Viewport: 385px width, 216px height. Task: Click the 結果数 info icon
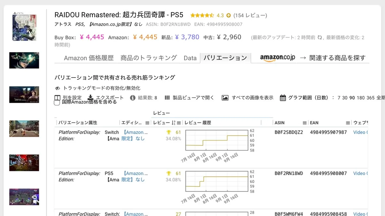(133, 98)
